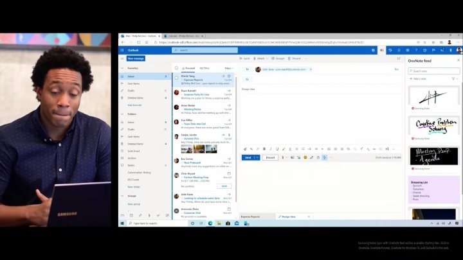
Task: Click the New folder link
Action: click(134, 187)
